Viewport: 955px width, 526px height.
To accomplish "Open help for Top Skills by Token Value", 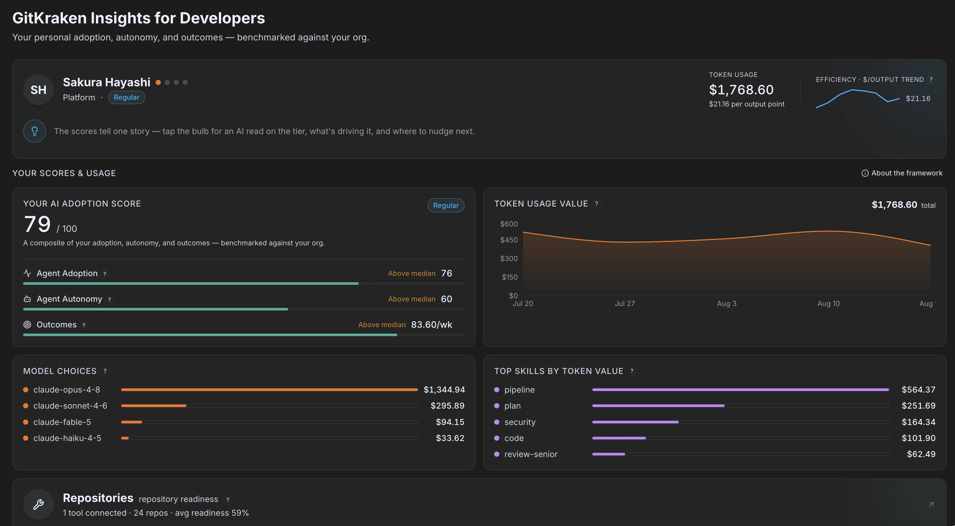I will click(x=632, y=371).
